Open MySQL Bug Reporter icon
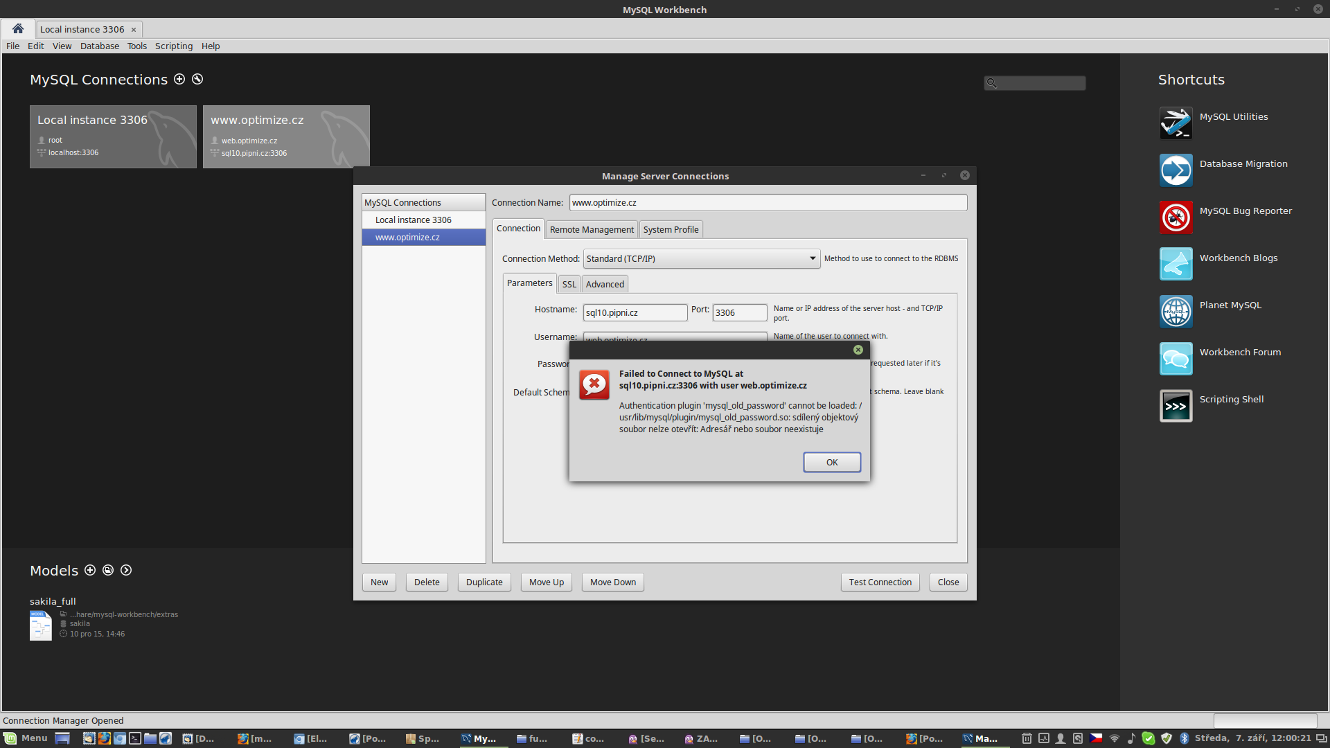This screenshot has height=748, width=1330. (1176, 217)
